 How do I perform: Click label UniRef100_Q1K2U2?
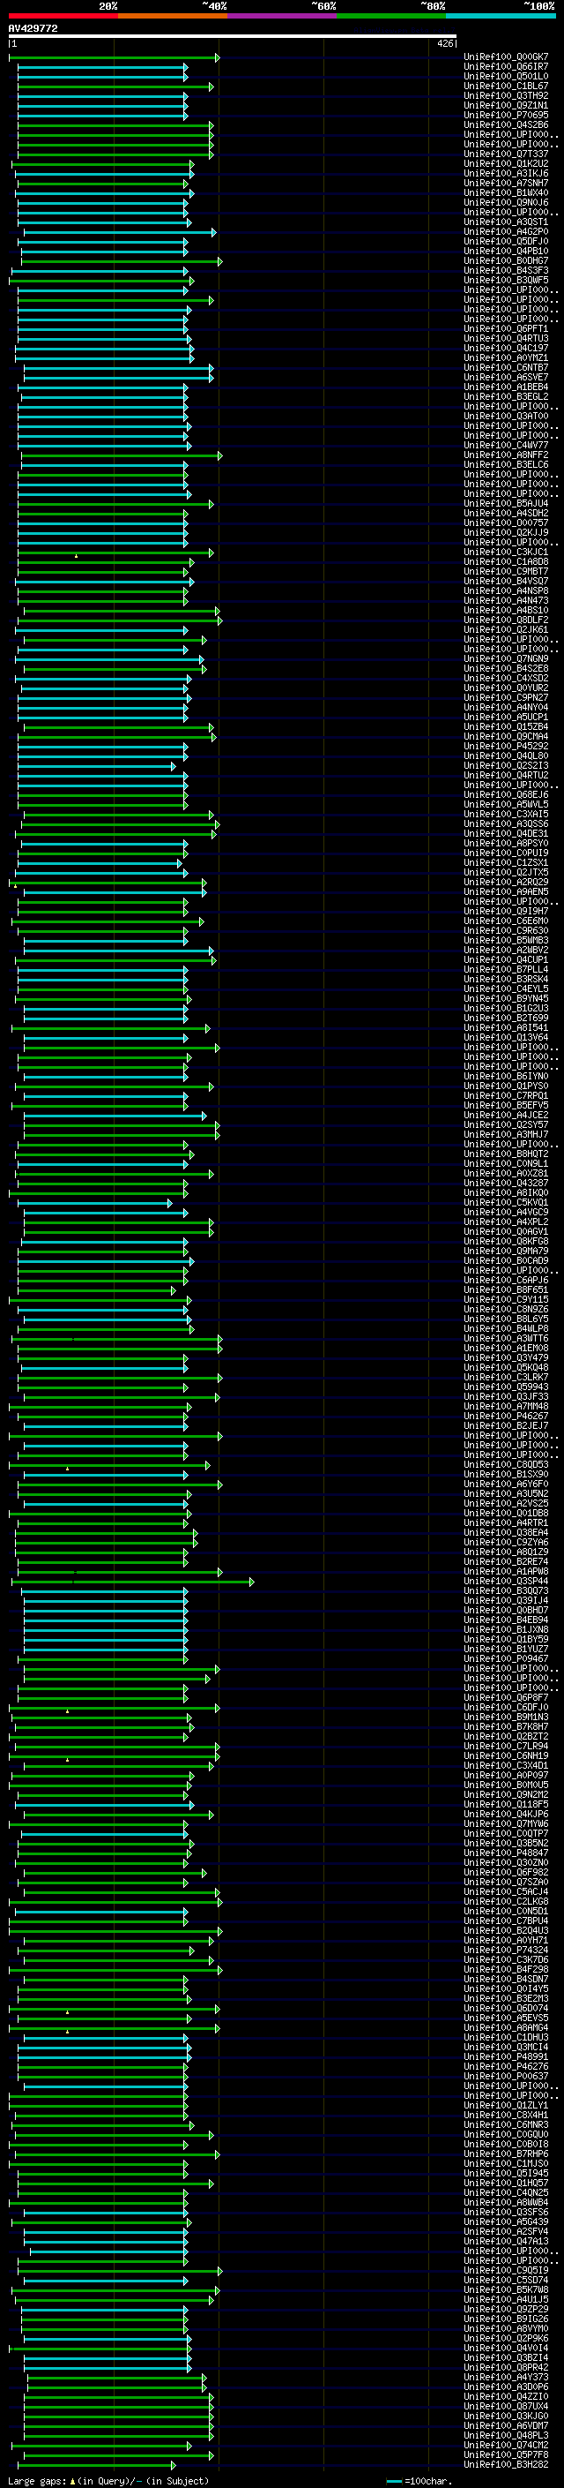click(x=506, y=164)
